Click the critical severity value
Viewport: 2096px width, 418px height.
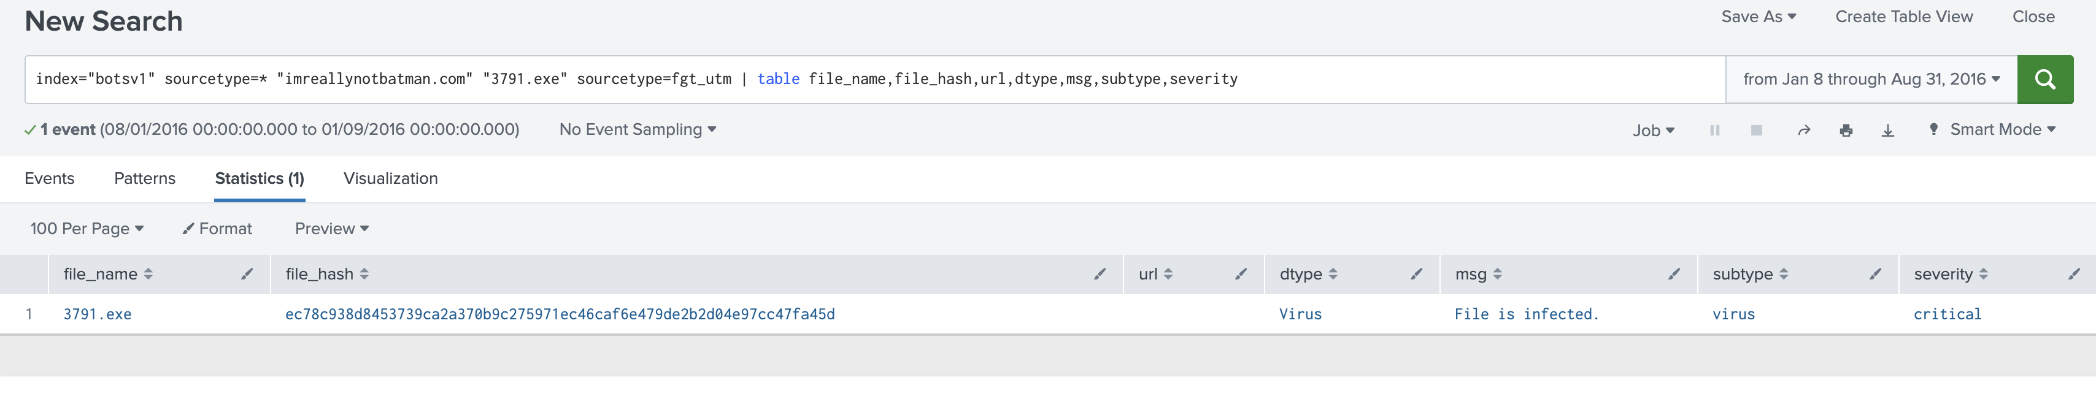click(1947, 314)
